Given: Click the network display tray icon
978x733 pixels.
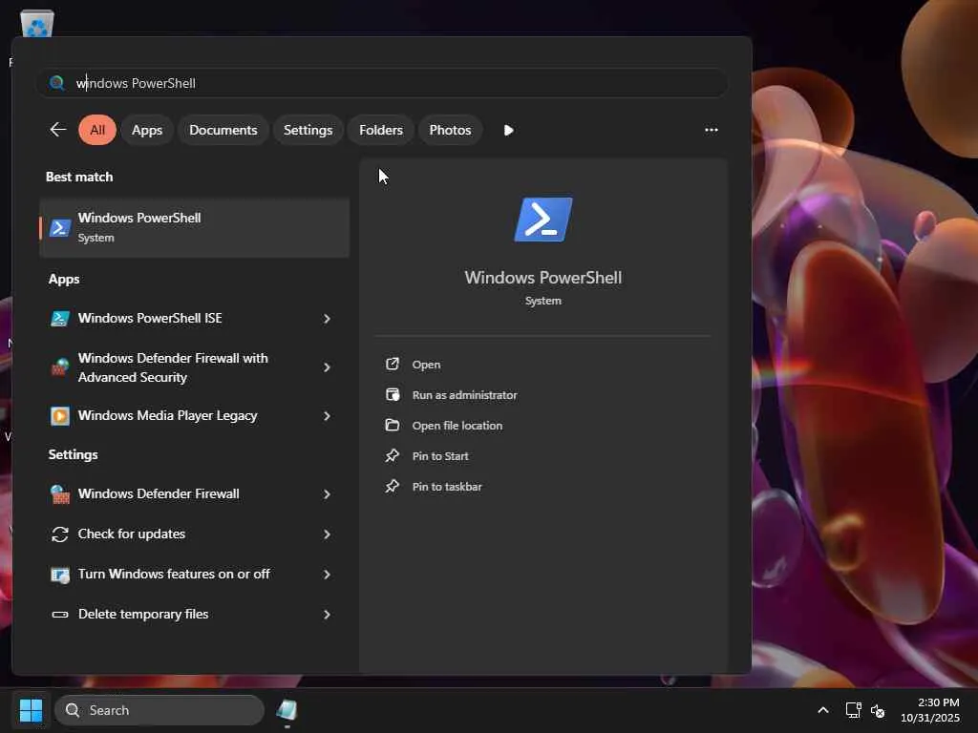Looking at the screenshot, I should [853, 710].
